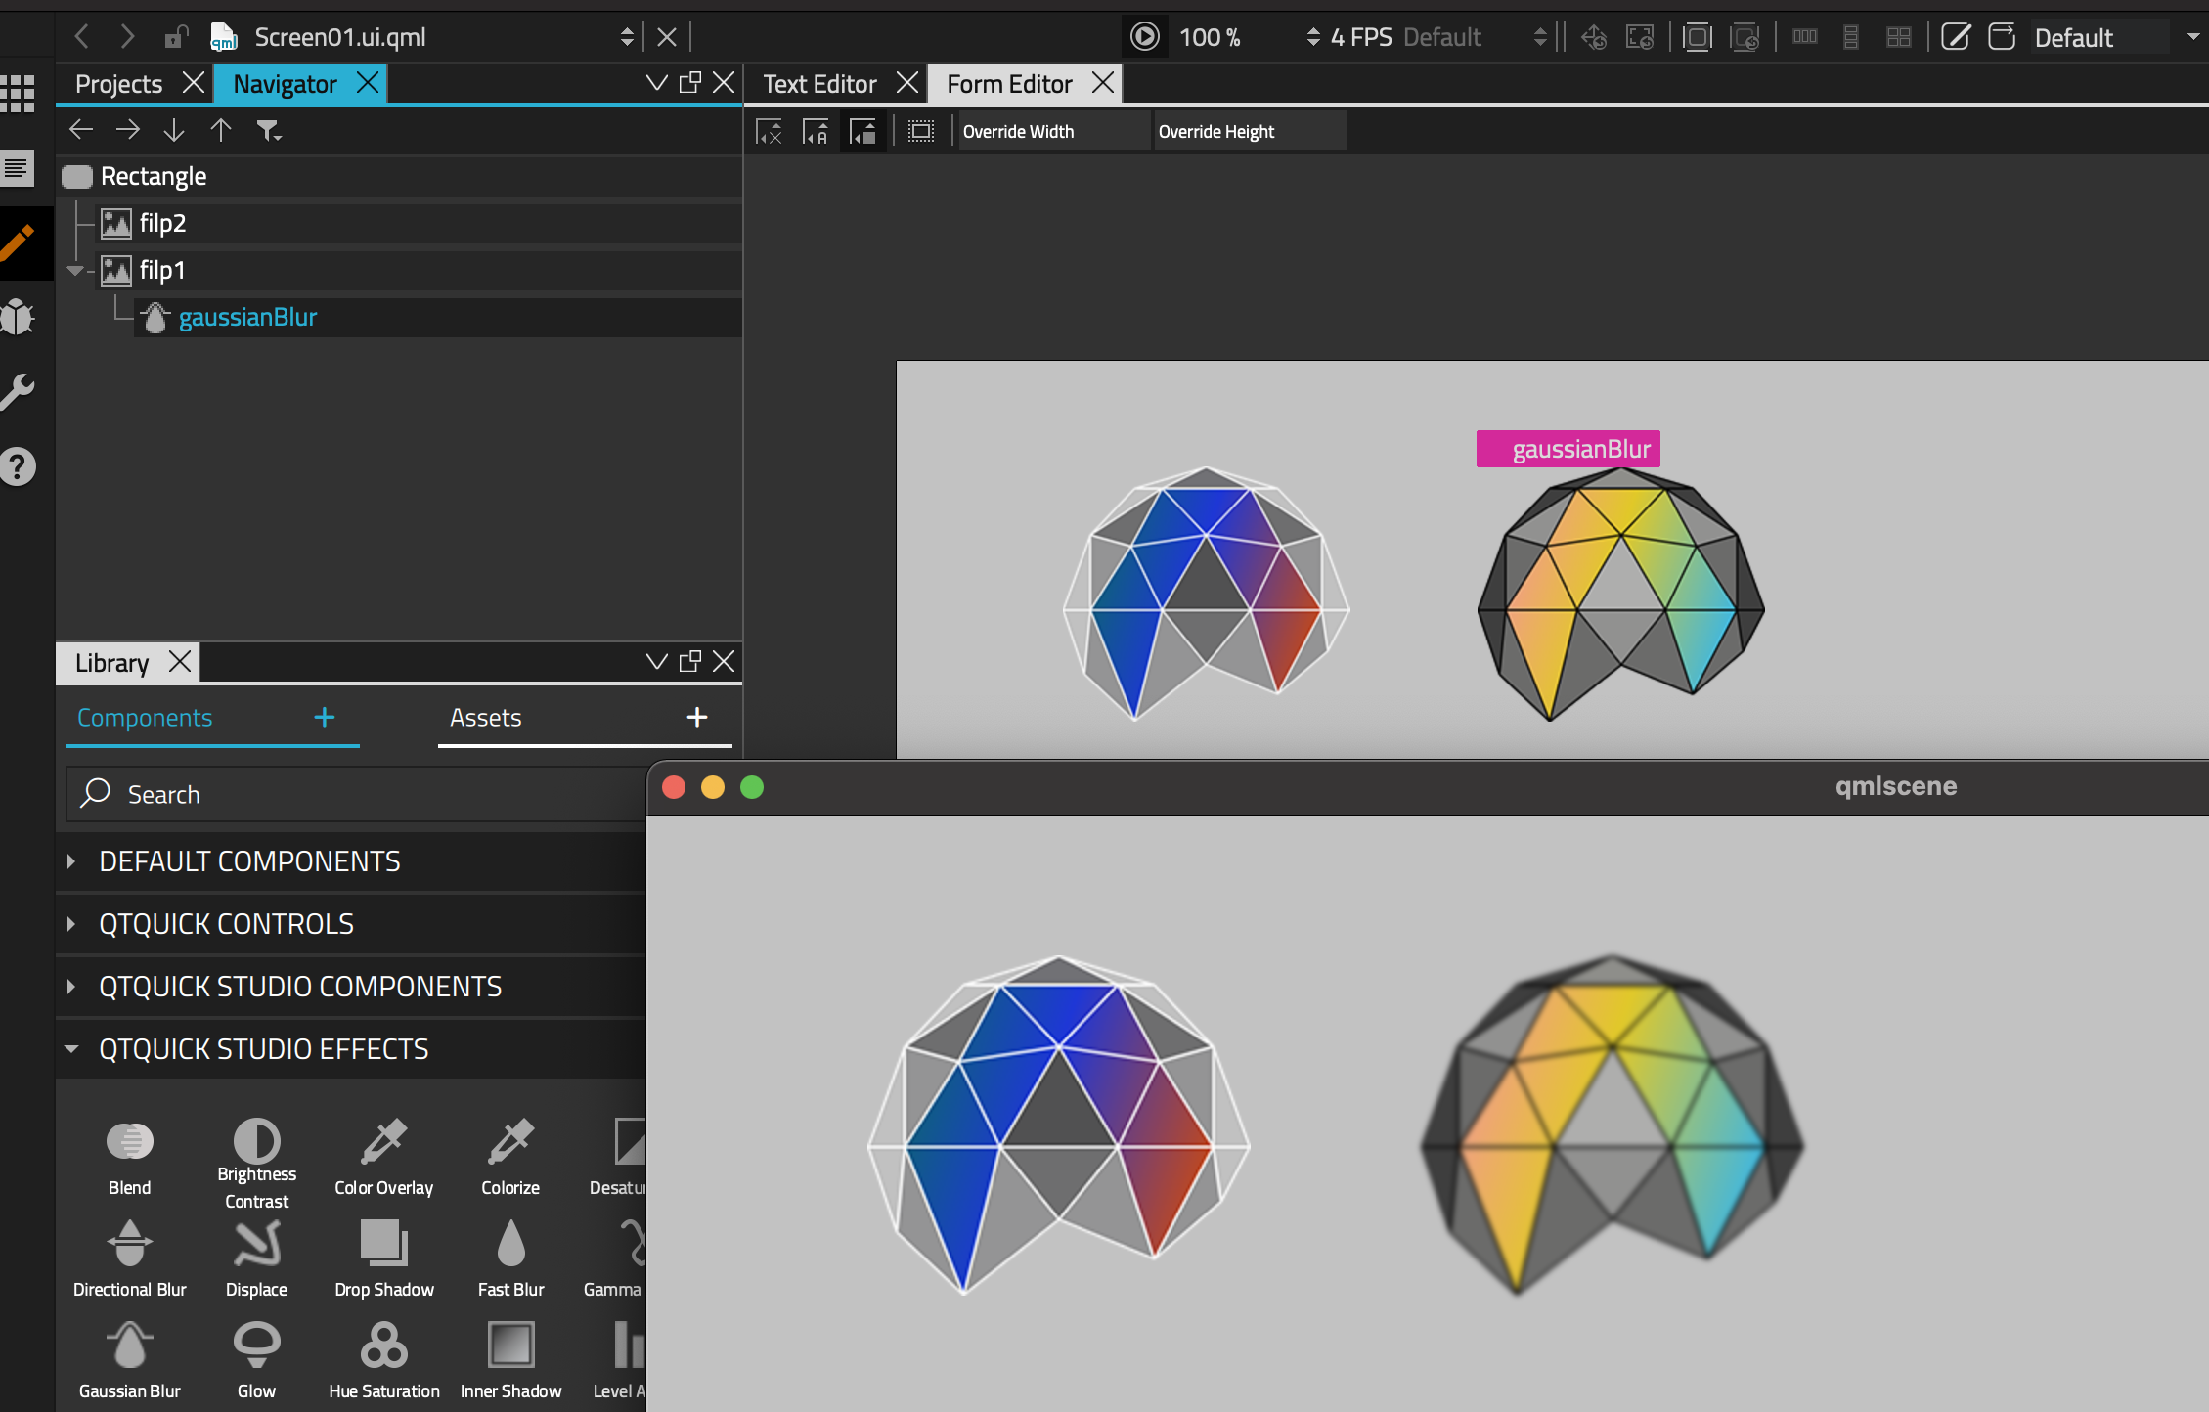Click the Hue Saturation effect icon
The image size is (2209, 1412).
point(383,1346)
